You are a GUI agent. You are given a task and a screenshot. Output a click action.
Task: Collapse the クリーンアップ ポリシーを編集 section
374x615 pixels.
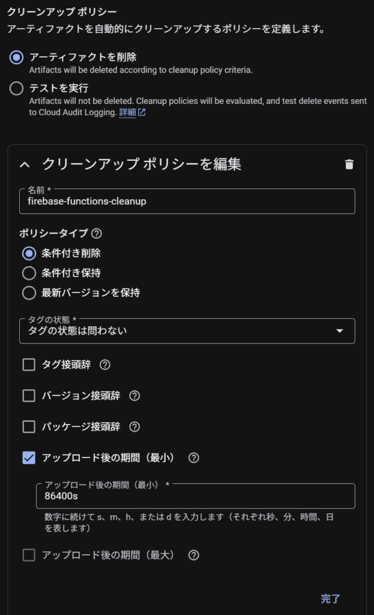[x=25, y=165]
